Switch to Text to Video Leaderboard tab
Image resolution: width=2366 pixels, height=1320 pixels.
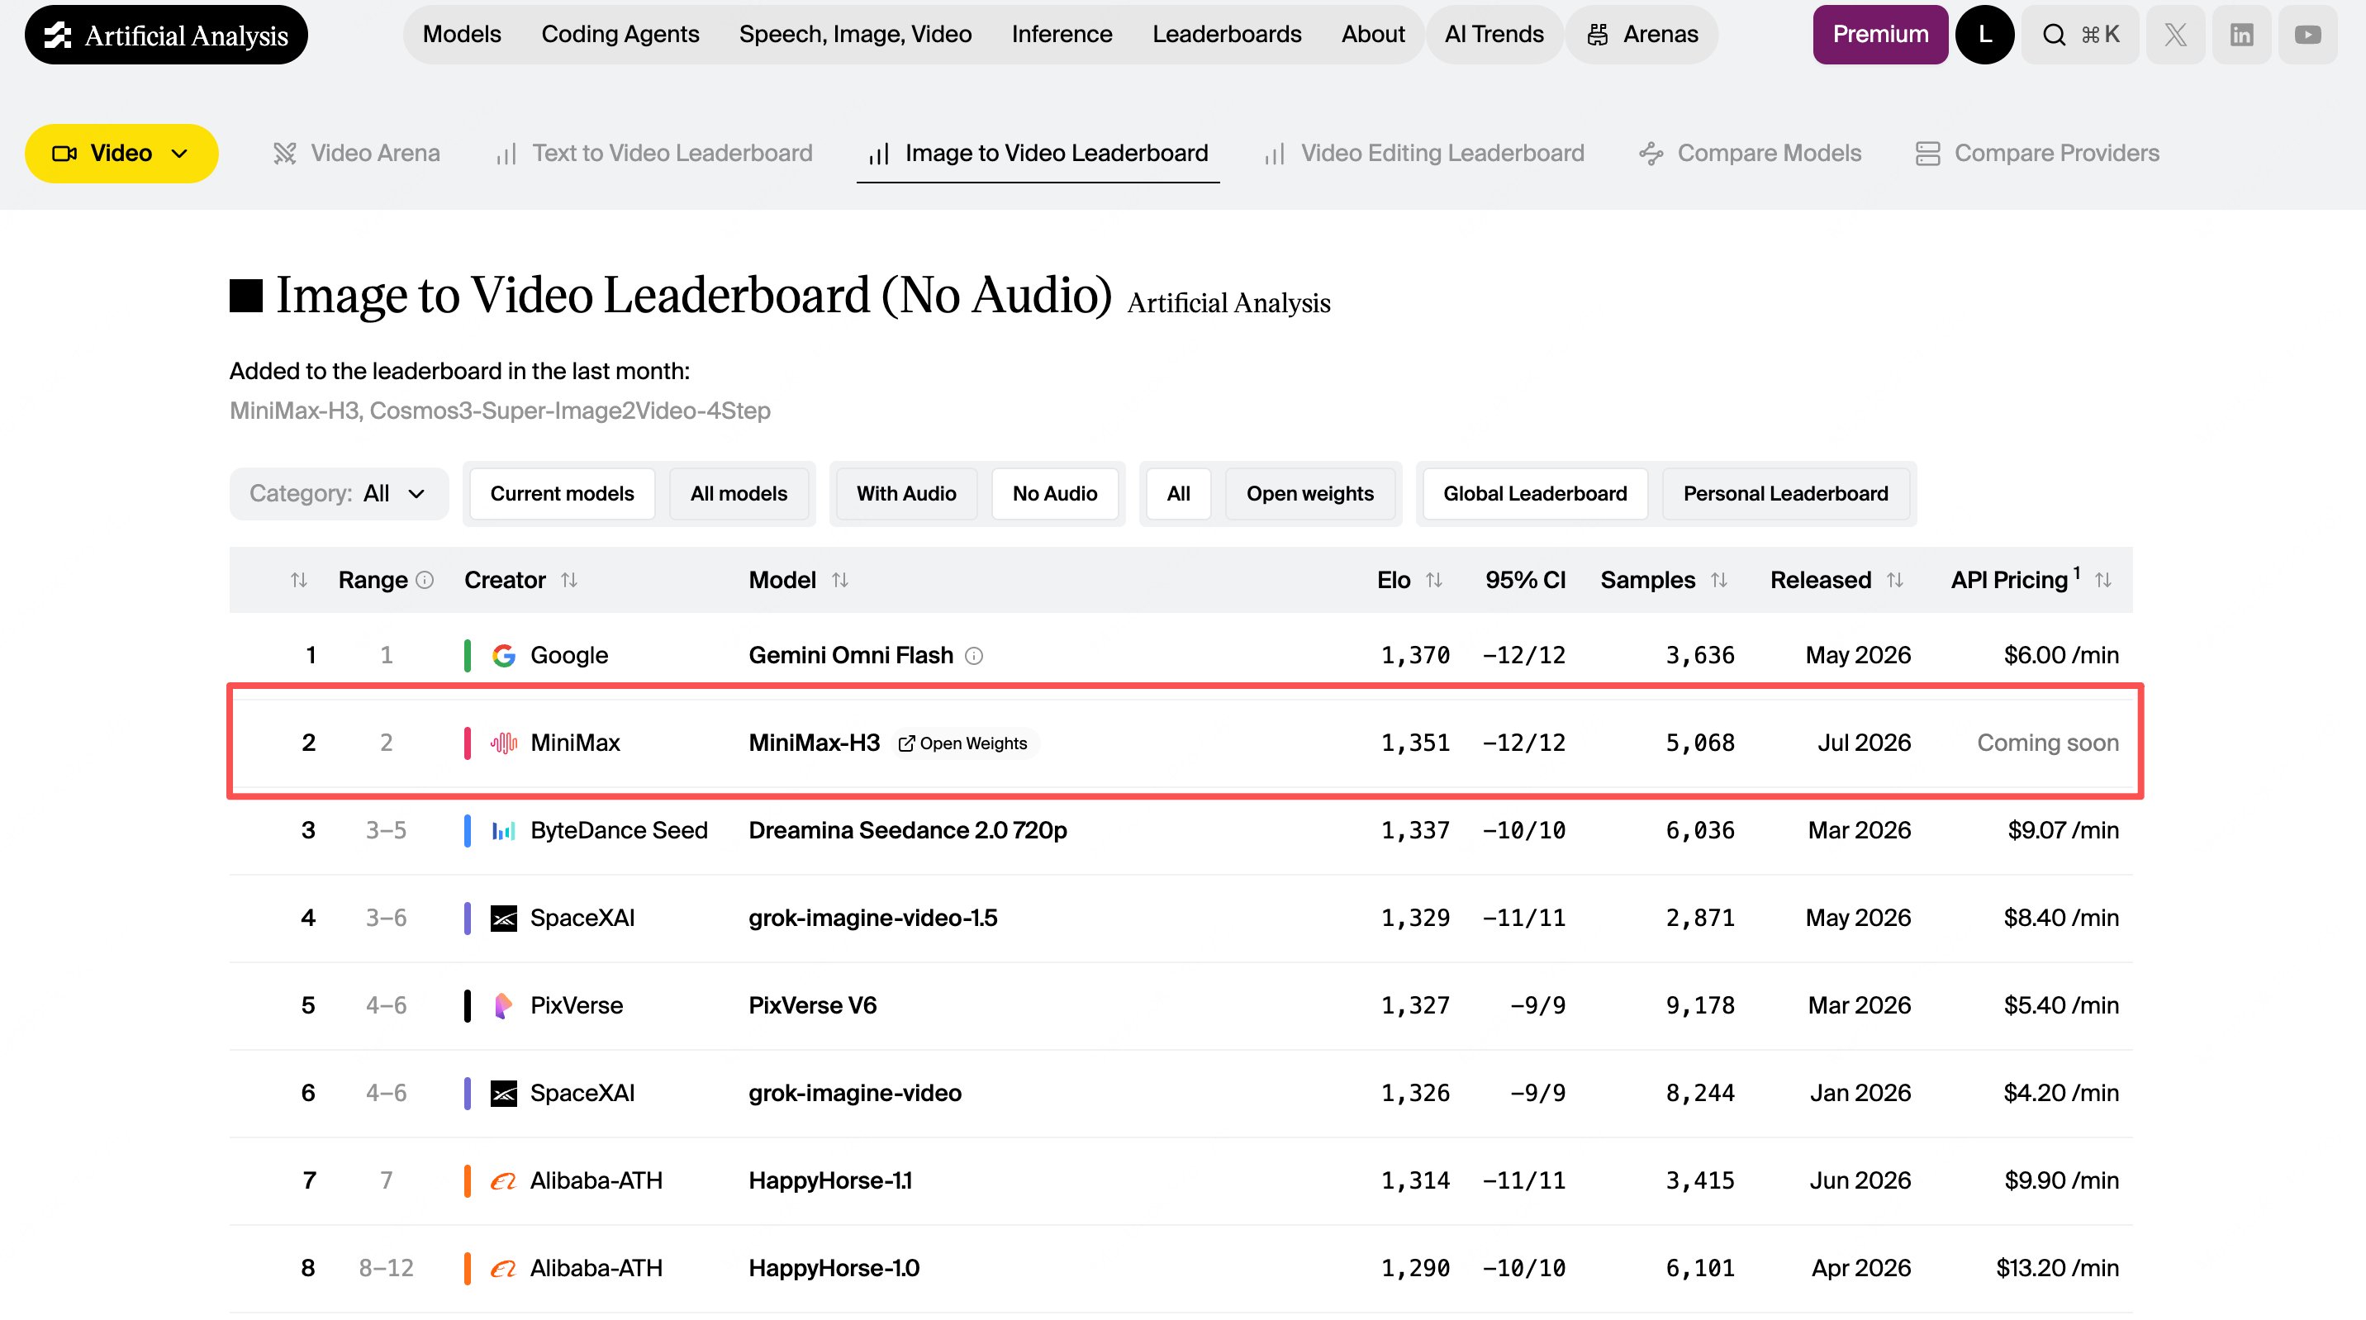click(654, 154)
